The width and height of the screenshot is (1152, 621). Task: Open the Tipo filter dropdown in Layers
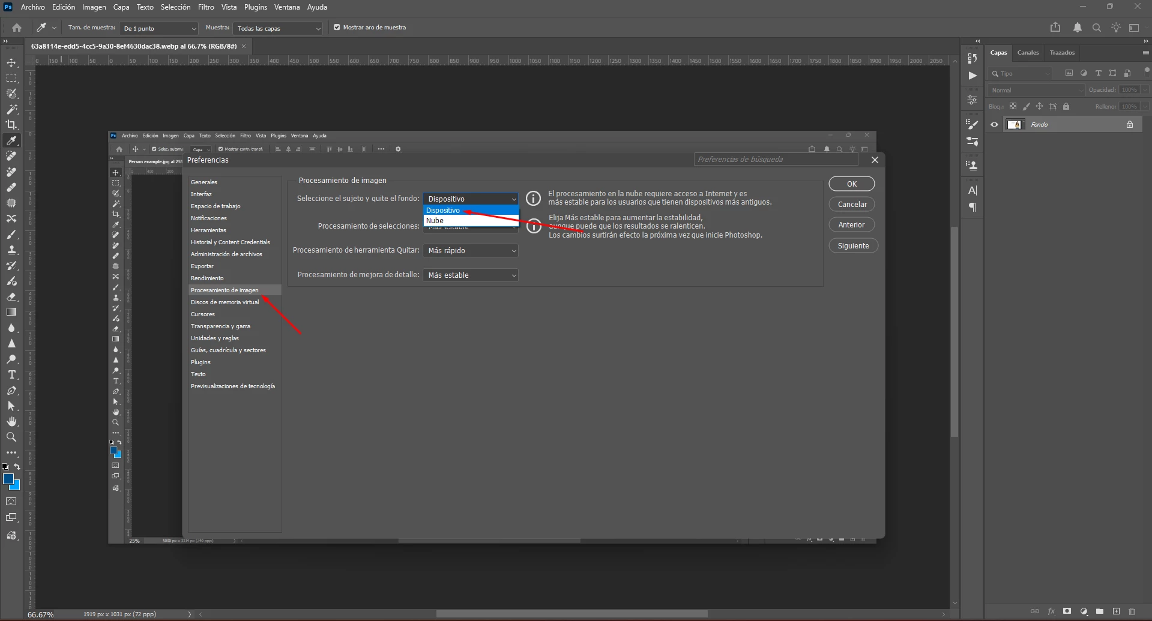click(x=1020, y=73)
